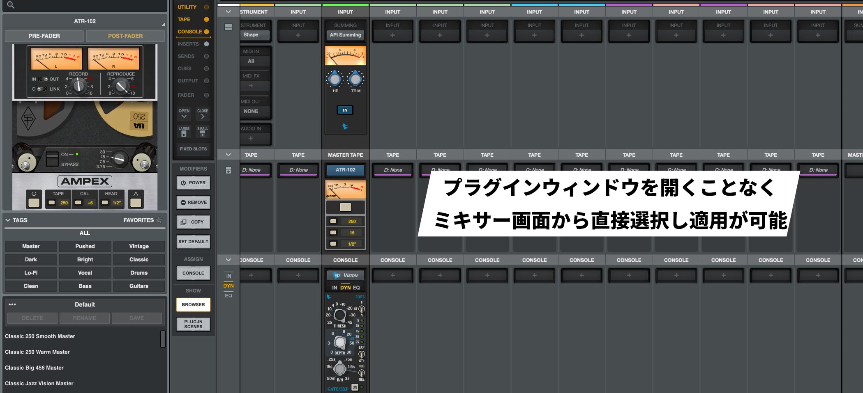Click the Record level knob

[x=78, y=86]
